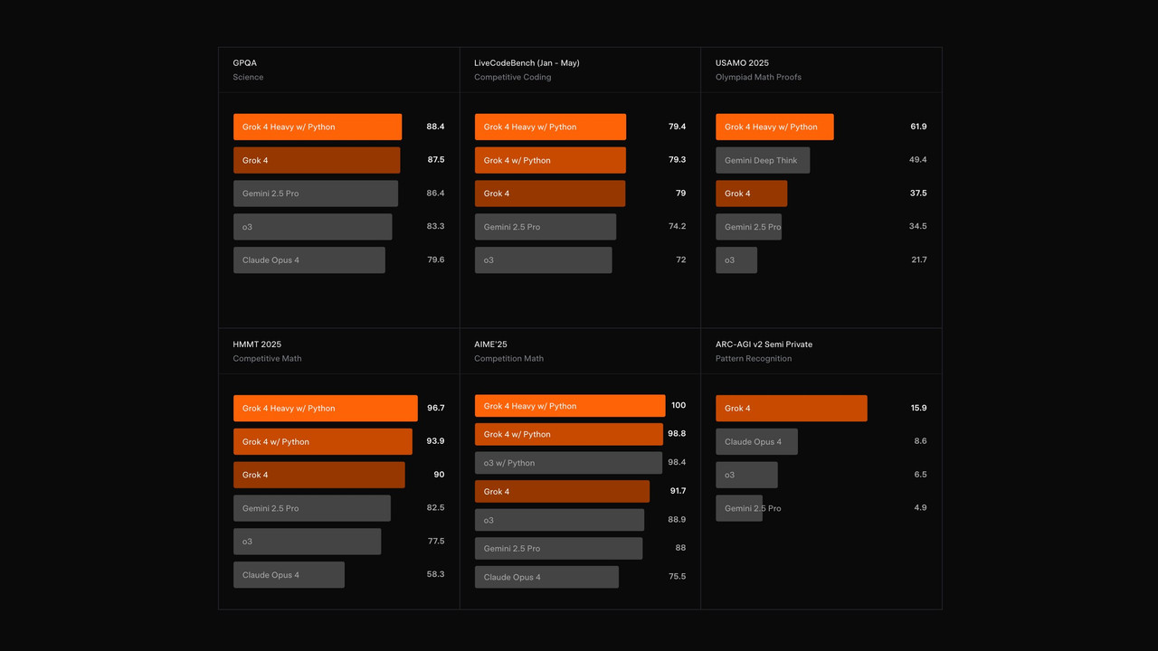Click the 98.4 score value
This screenshot has height=651, width=1158.
click(677, 463)
